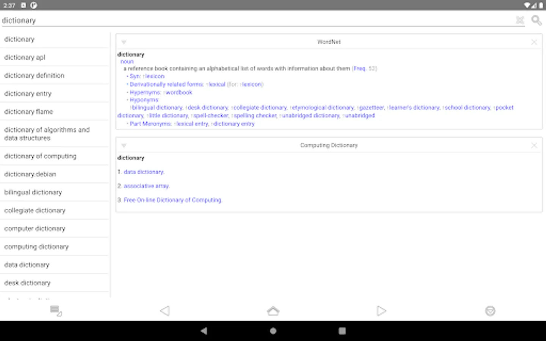
Task: Open 'spell-checker' hyponym link
Action: (211, 116)
